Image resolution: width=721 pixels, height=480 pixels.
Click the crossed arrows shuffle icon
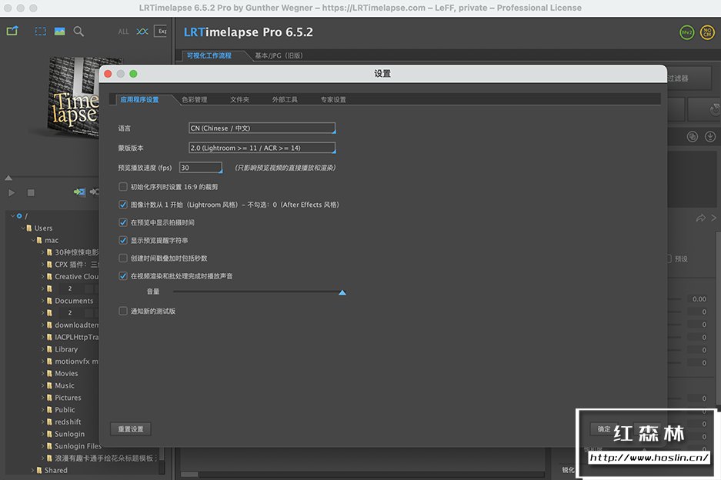tap(142, 32)
